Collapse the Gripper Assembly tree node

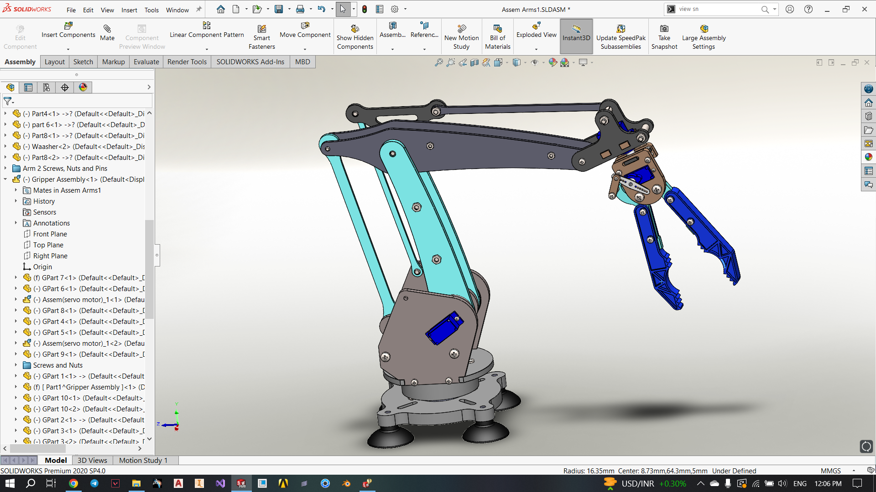[x=5, y=179]
